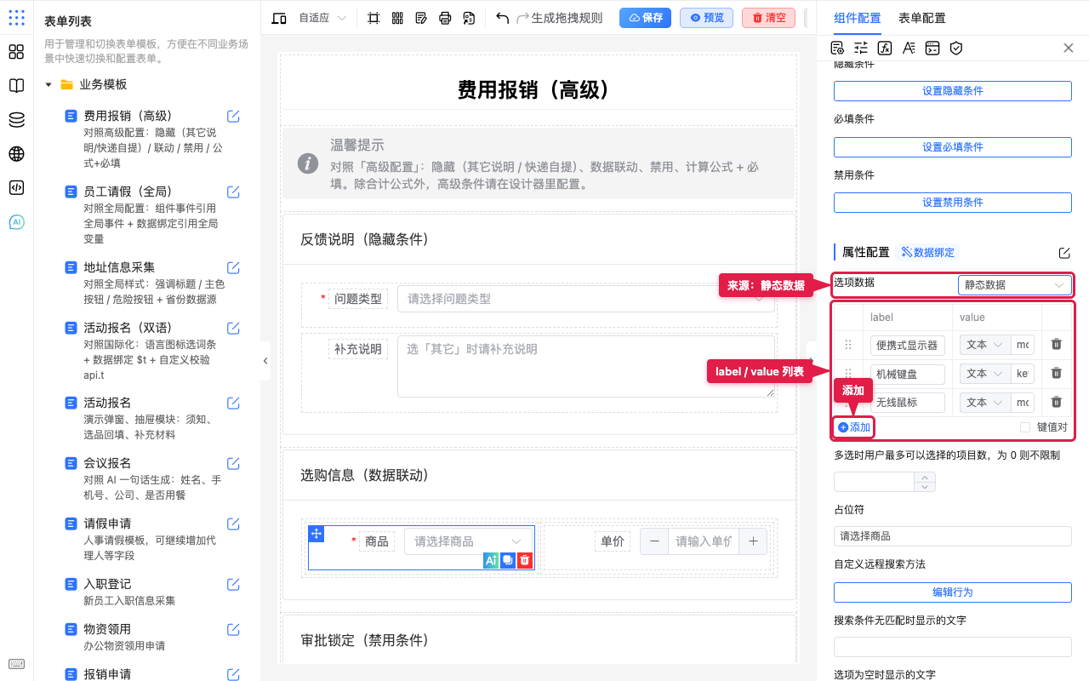The image size is (1089, 681).
Task: Click the 预览 button
Action: point(707,18)
